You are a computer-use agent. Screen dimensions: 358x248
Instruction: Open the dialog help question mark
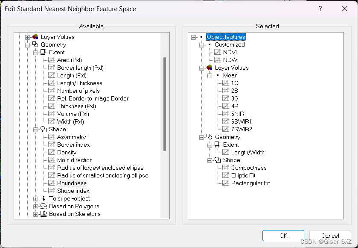click(x=320, y=9)
